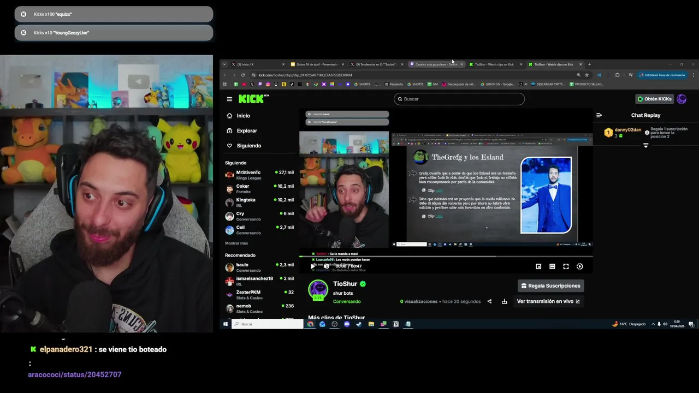Collapse the Chat Replay panel

coord(599,115)
